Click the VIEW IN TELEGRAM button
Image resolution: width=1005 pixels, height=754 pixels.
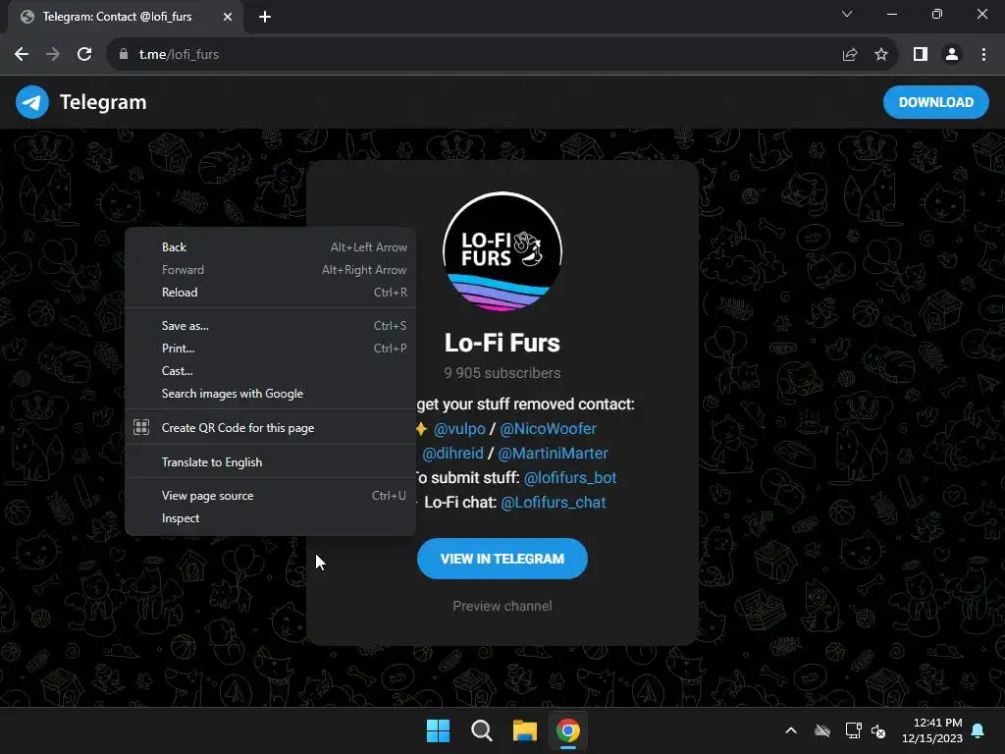pyautogui.click(x=502, y=559)
